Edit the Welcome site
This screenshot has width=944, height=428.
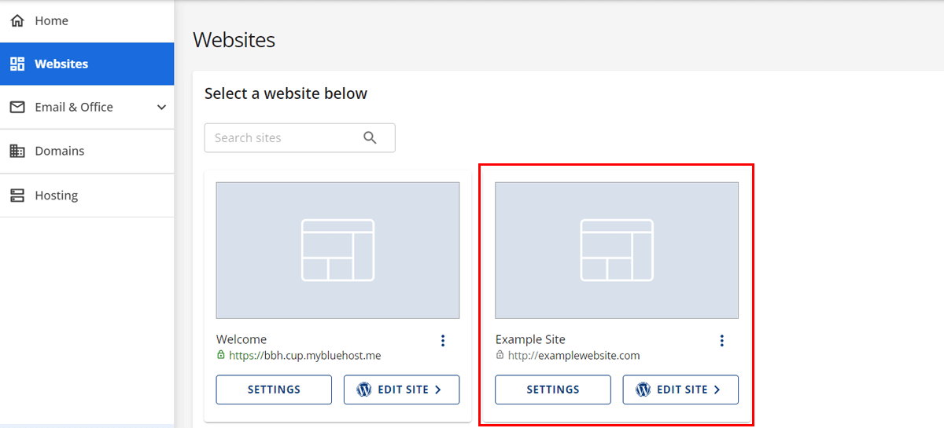coord(401,390)
